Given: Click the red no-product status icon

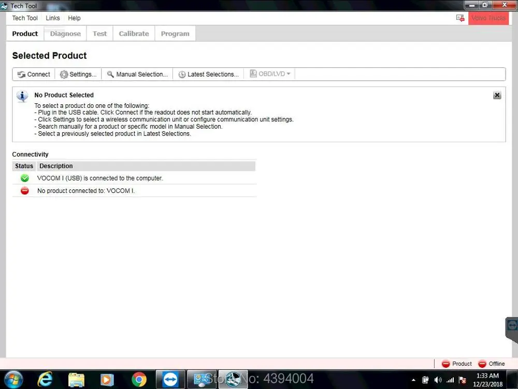Looking at the screenshot, I should (x=25, y=190).
